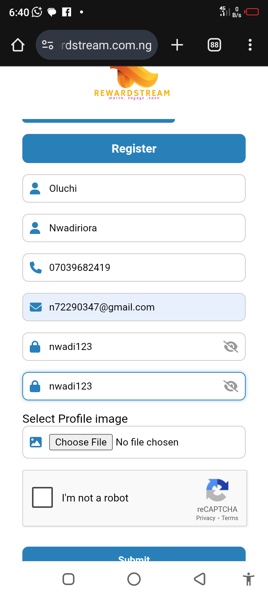268x597 pixels.
Task: Reveal the confirm password field text
Action: click(231, 386)
